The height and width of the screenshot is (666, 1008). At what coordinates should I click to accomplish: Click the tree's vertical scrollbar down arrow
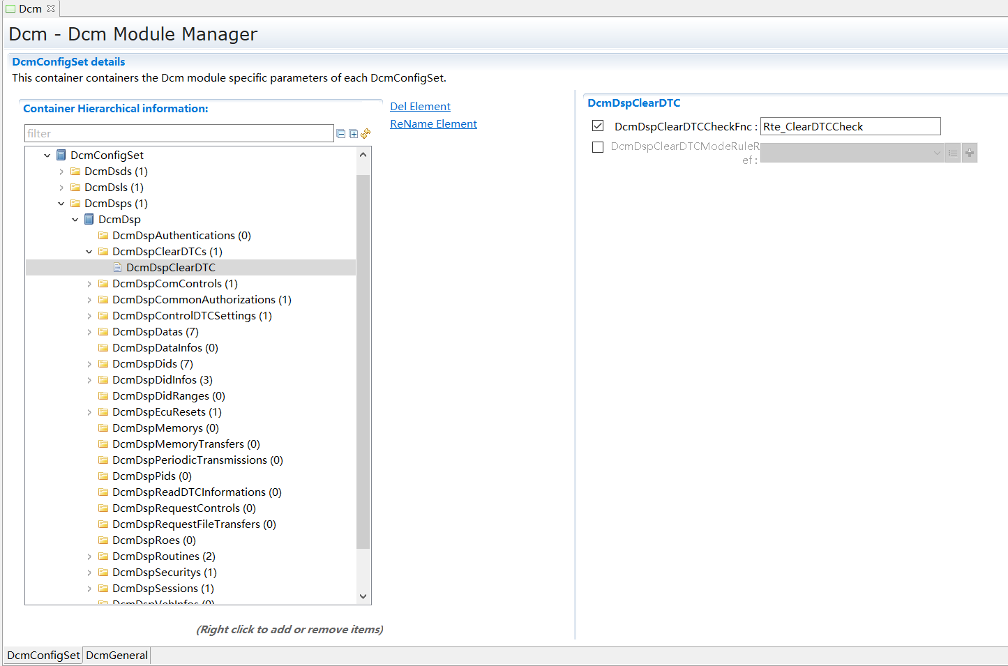point(363,596)
